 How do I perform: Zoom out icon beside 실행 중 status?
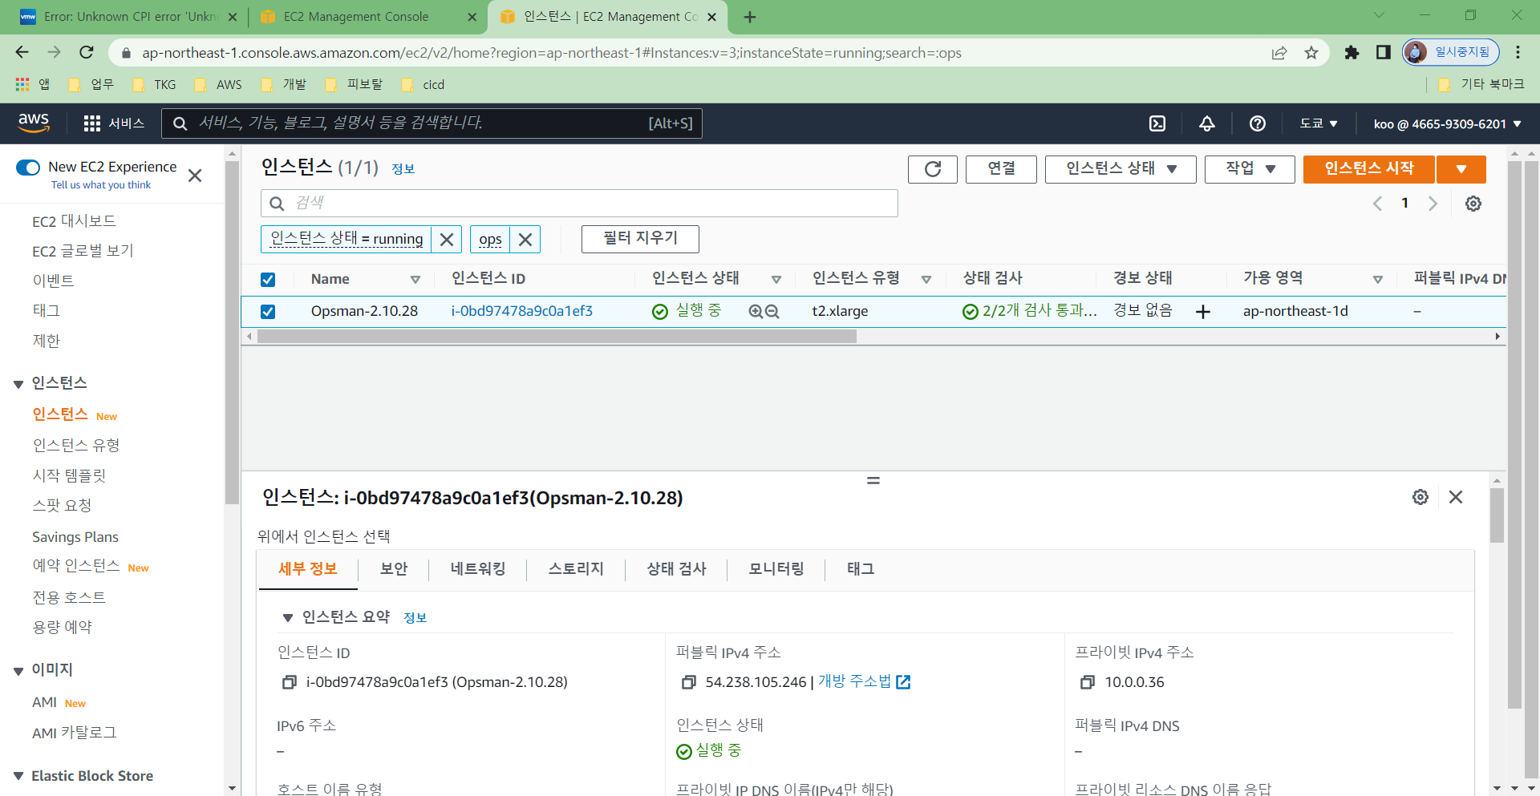772,311
